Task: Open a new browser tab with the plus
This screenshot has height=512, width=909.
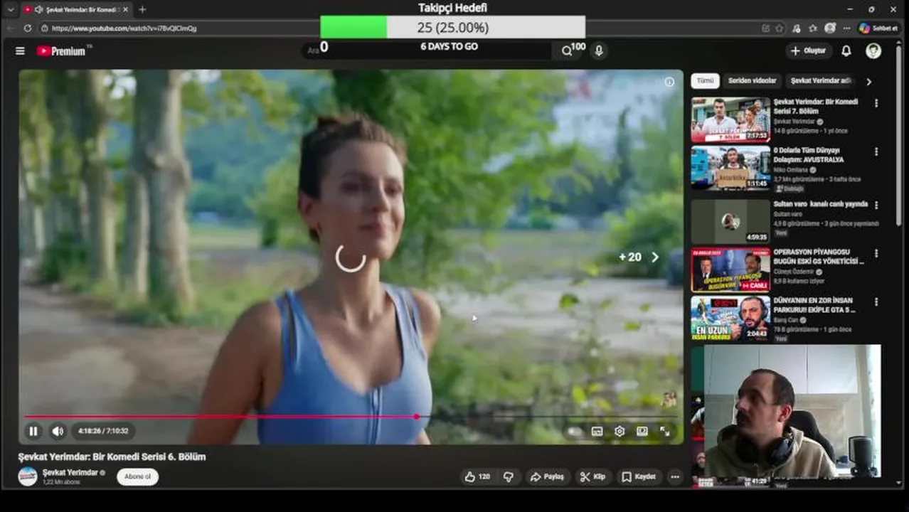Action: pyautogui.click(x=142, y=9)
